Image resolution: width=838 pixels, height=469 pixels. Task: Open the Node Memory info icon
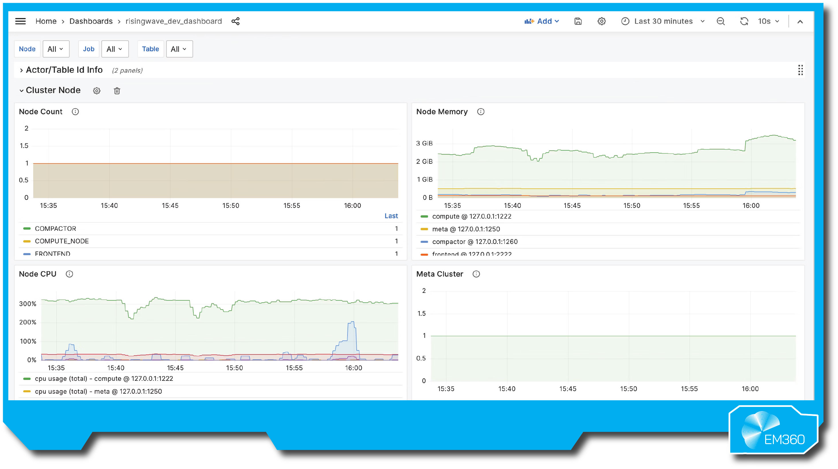pos(480,112)
